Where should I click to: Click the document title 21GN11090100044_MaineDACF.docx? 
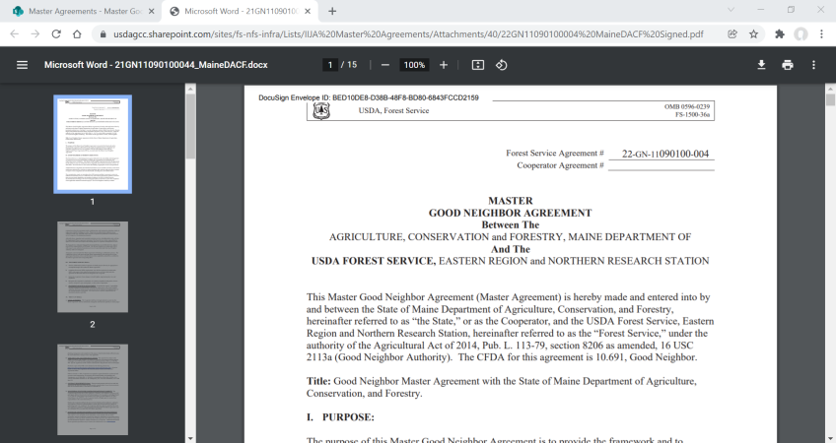pyautogui.click(x=156, y=65)
